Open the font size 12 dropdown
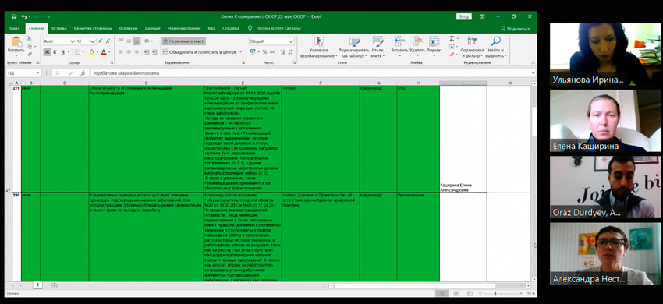The image size is (663, 304). point(93,41)
